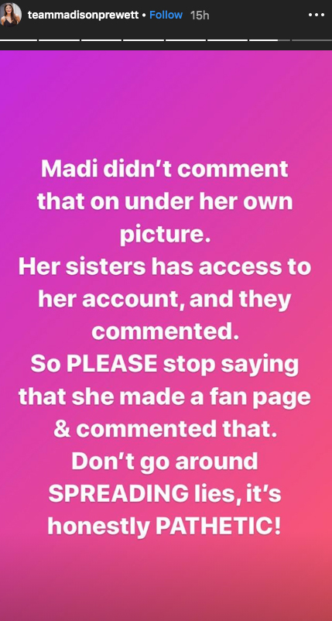
Task: Tap the word PATHETIC in the story
Action: click(x=218, y=525)
